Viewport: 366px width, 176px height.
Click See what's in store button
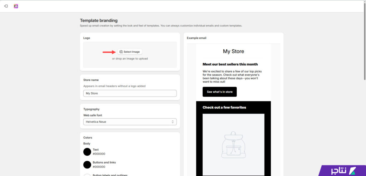220,92
